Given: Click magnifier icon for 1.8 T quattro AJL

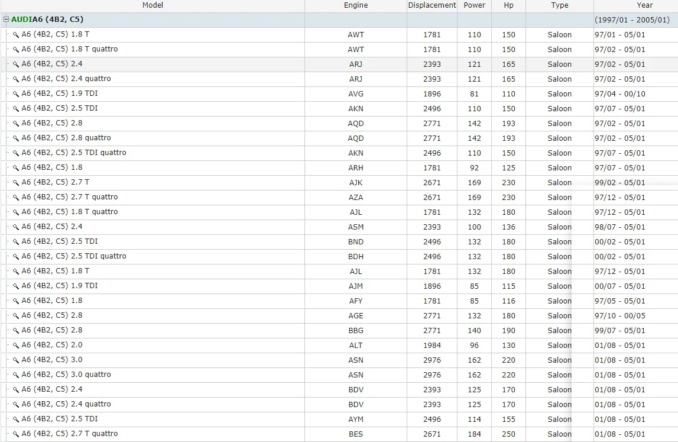Looking at the screenshot, I should click(15, 212).
